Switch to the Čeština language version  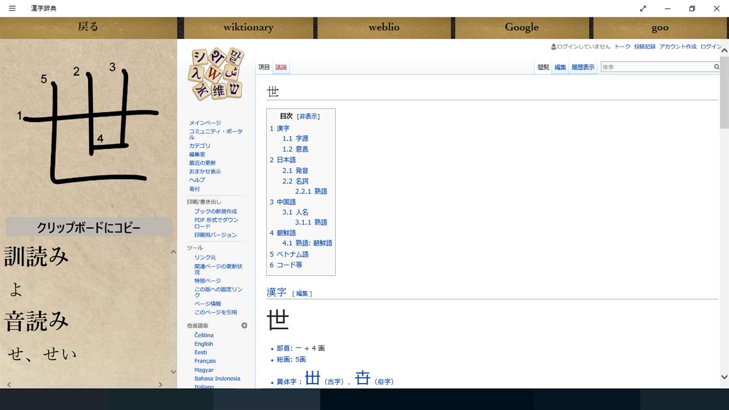tap(204, 335)
